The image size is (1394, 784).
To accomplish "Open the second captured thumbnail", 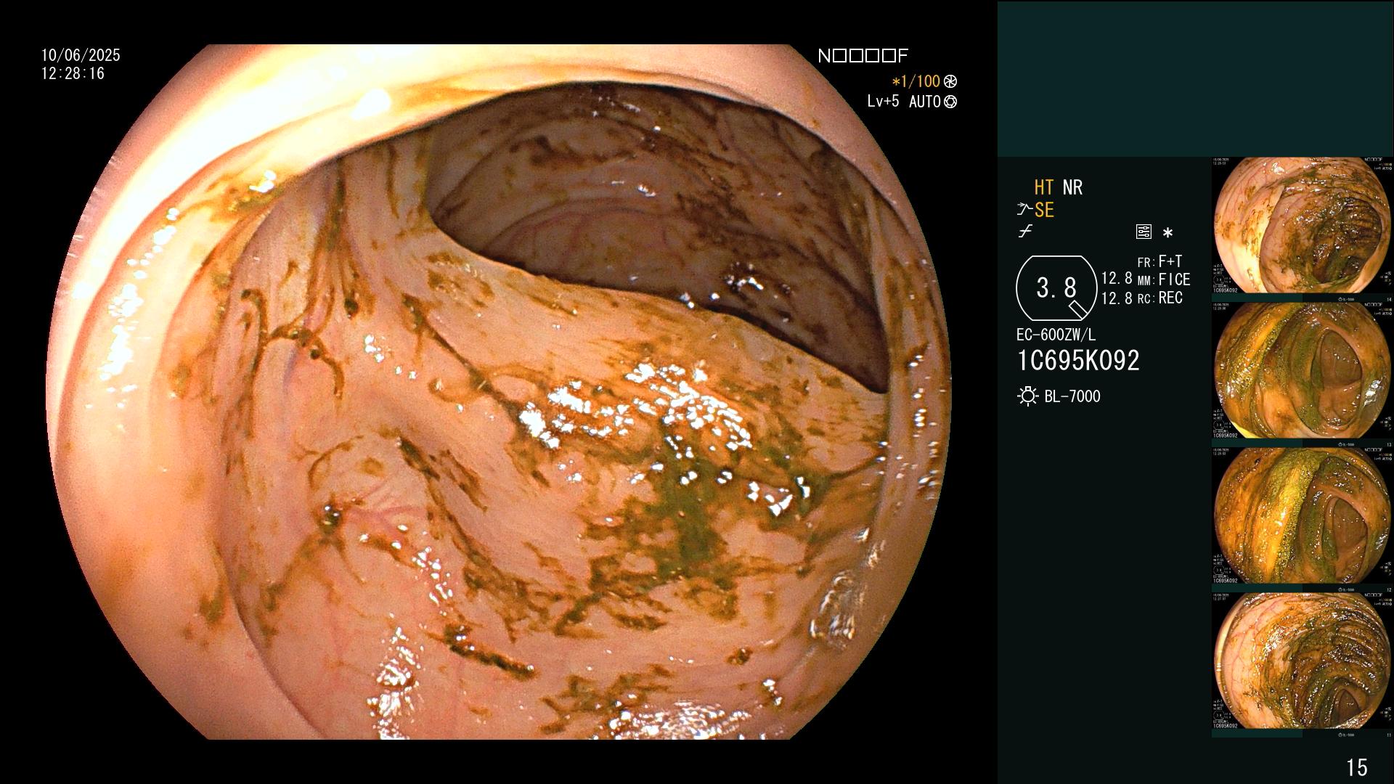I will pos(1302,370).
